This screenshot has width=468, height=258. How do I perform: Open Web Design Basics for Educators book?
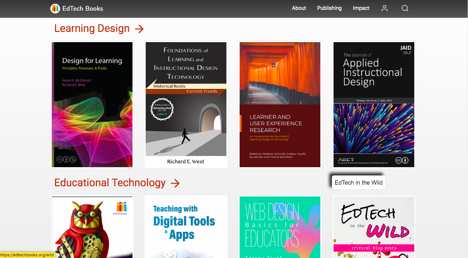[x=280, y=227]
